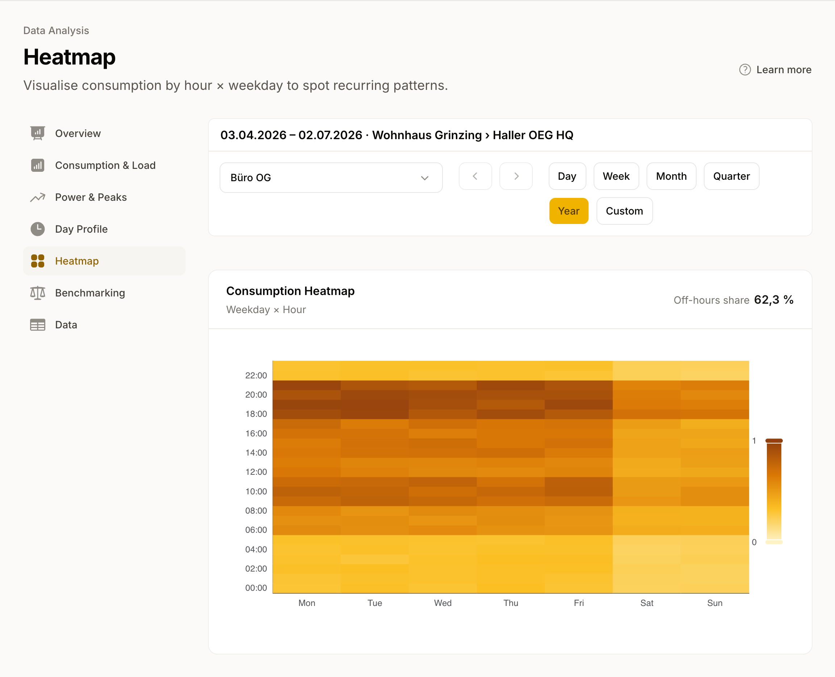Click the 'Off-hours share' label
Screen dimensions: 835x677
(711, 300)
